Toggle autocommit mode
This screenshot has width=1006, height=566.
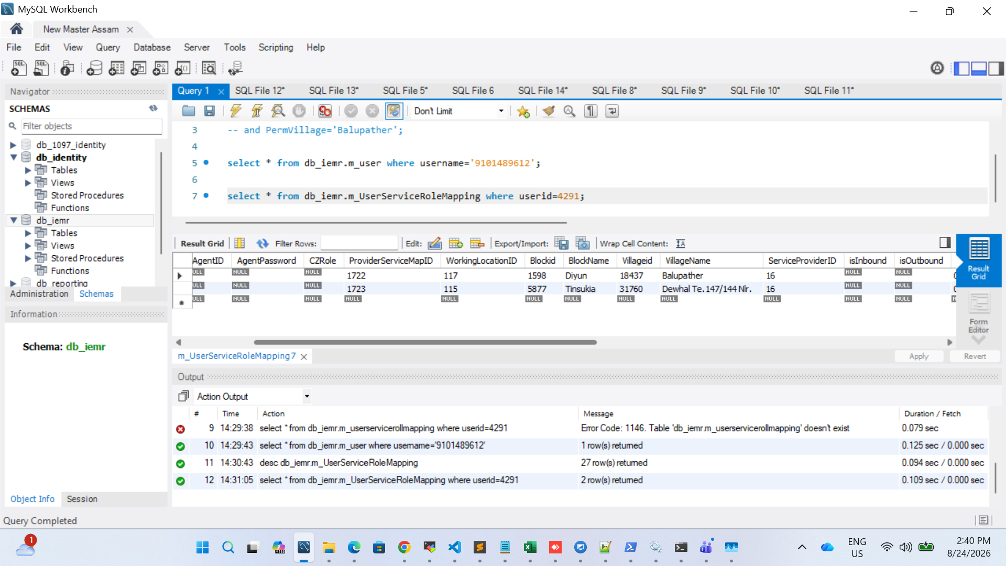click(x=393, y=111)
